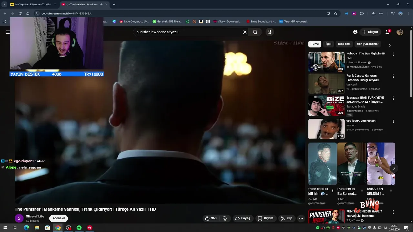Image resolution: width=413 pixels, height=232 pixels.
Task: Reload the current page
Action: click(20, 14)
